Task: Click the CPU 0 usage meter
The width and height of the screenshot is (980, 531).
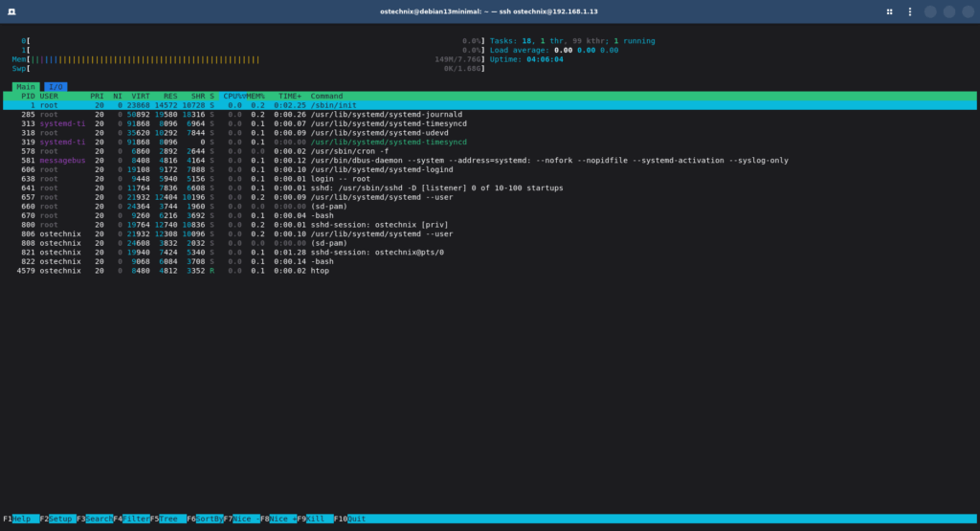Action: point(253,41)
